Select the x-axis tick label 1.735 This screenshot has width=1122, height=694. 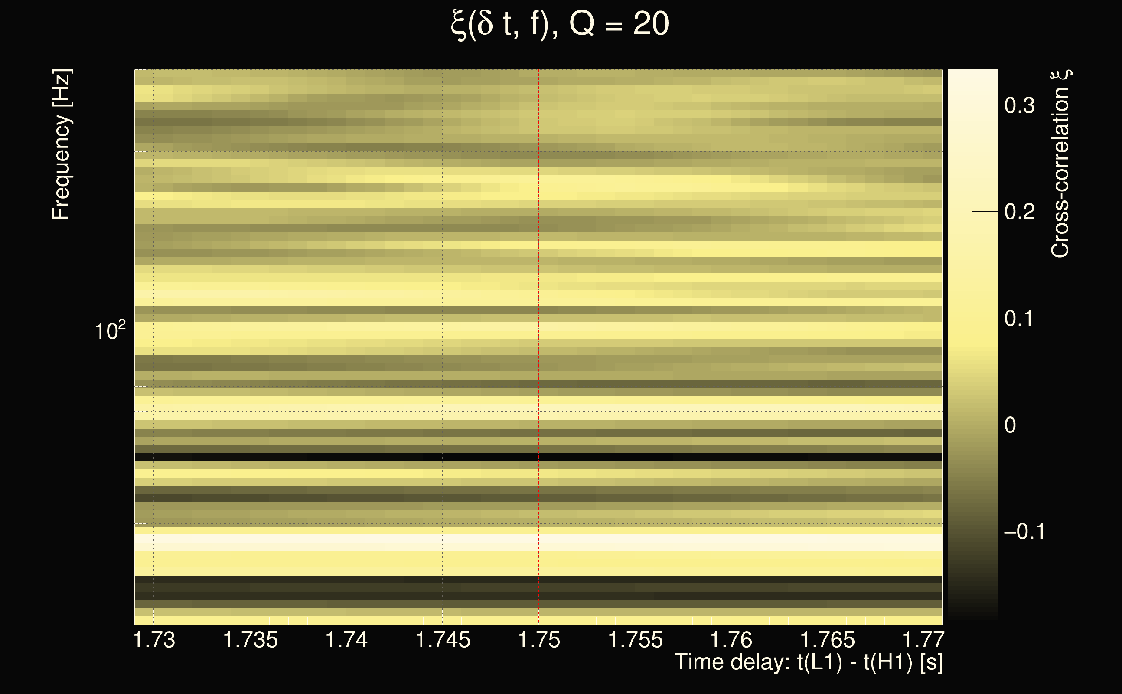[x=251, y=640]
